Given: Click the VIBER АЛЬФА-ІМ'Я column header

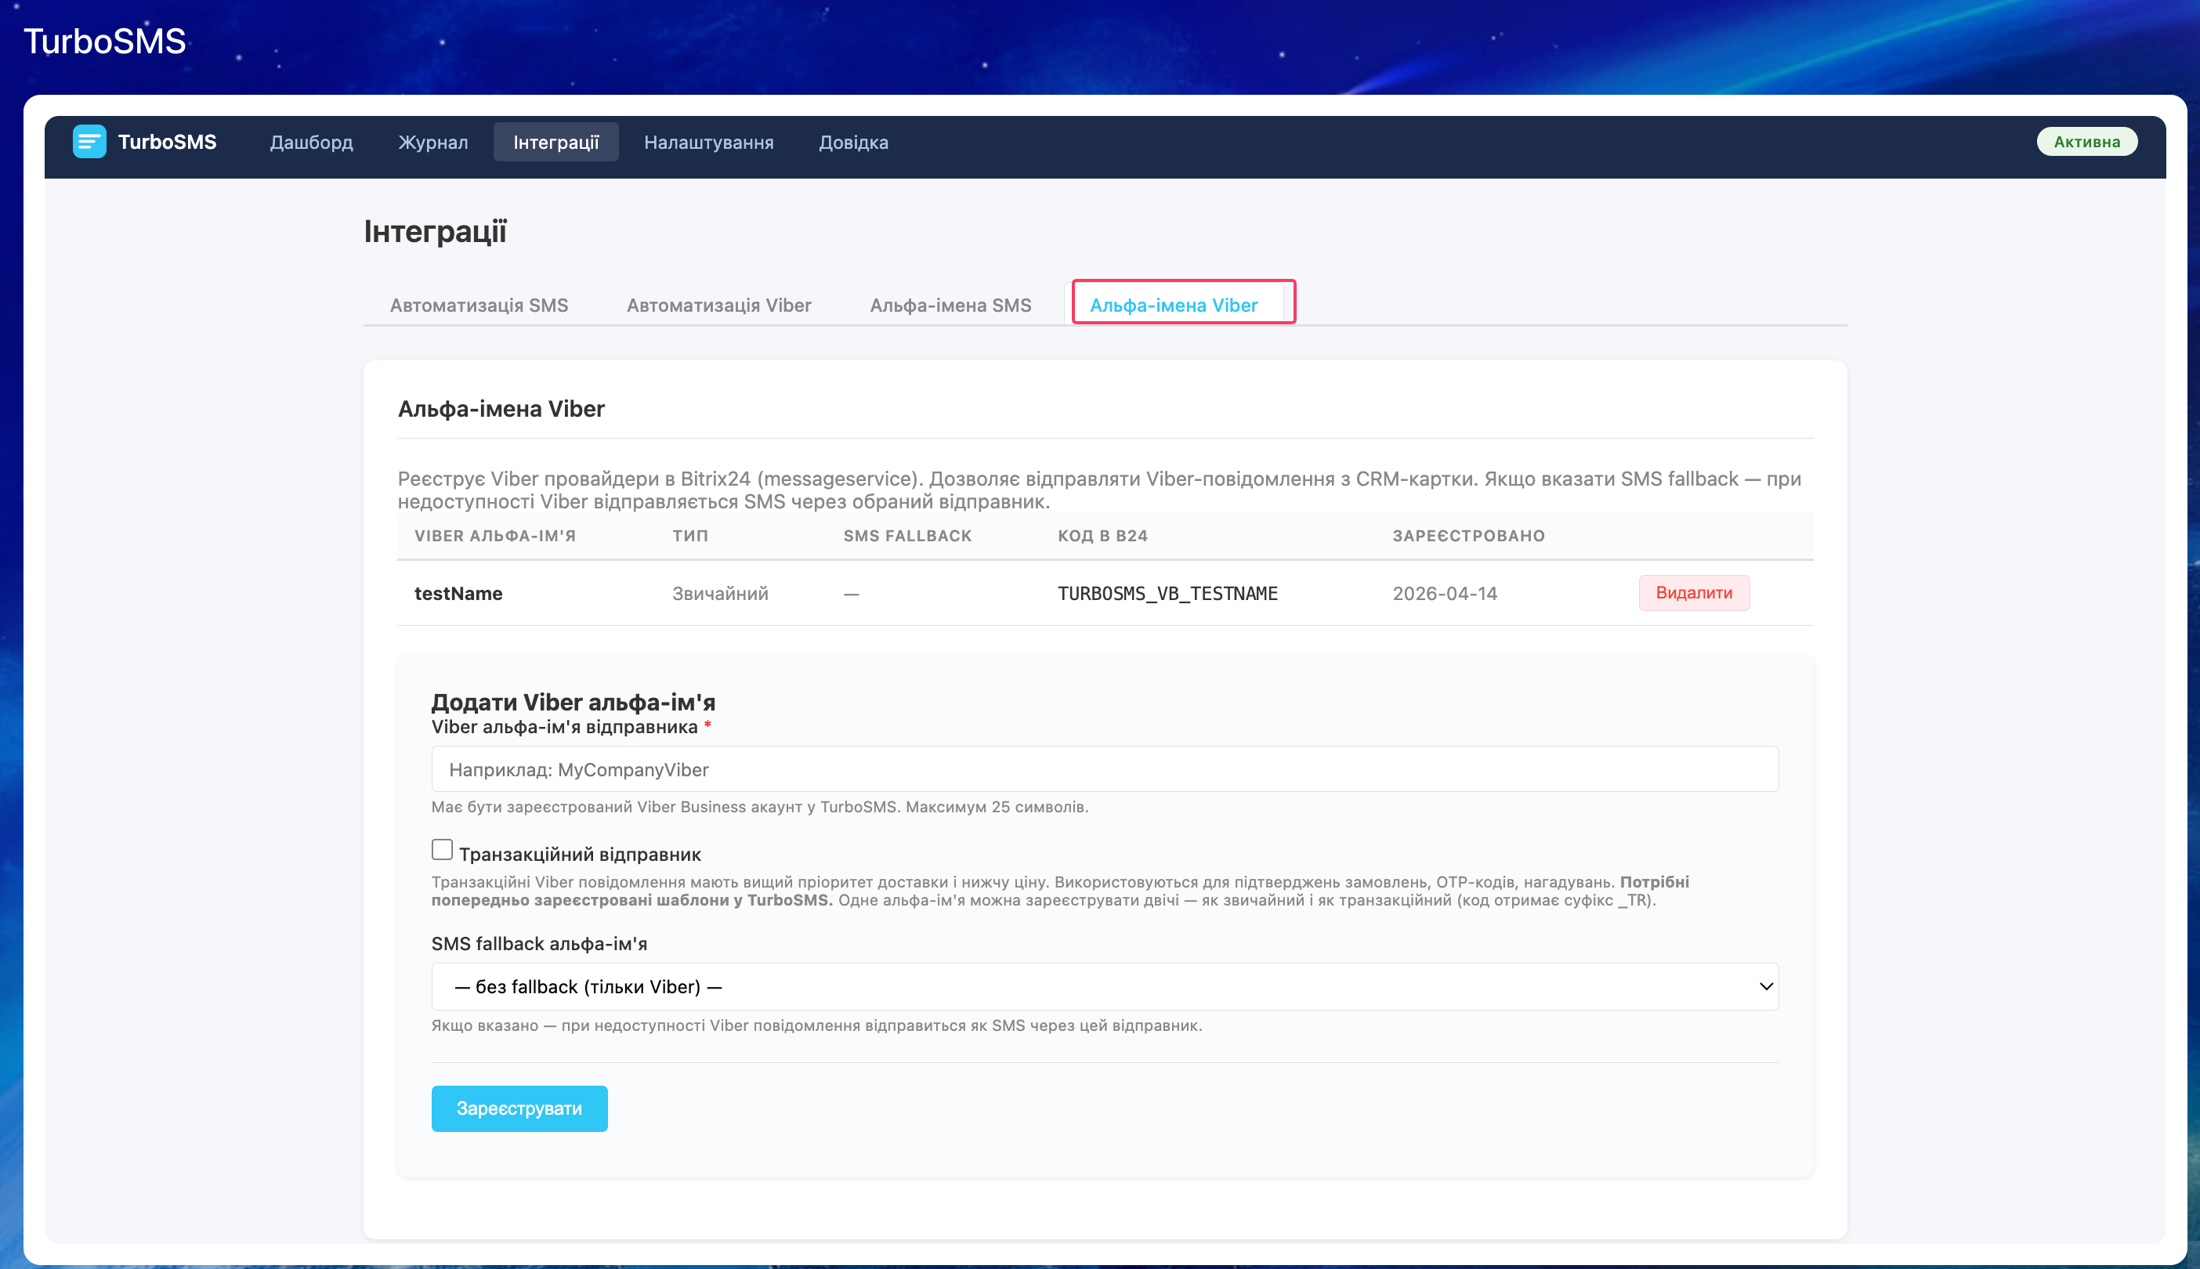Looking at the screenshot, I should pos(495,536).
